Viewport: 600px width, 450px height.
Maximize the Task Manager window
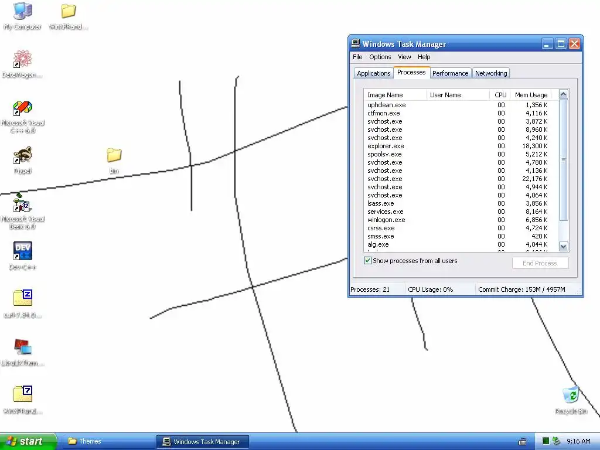(561, 44)
